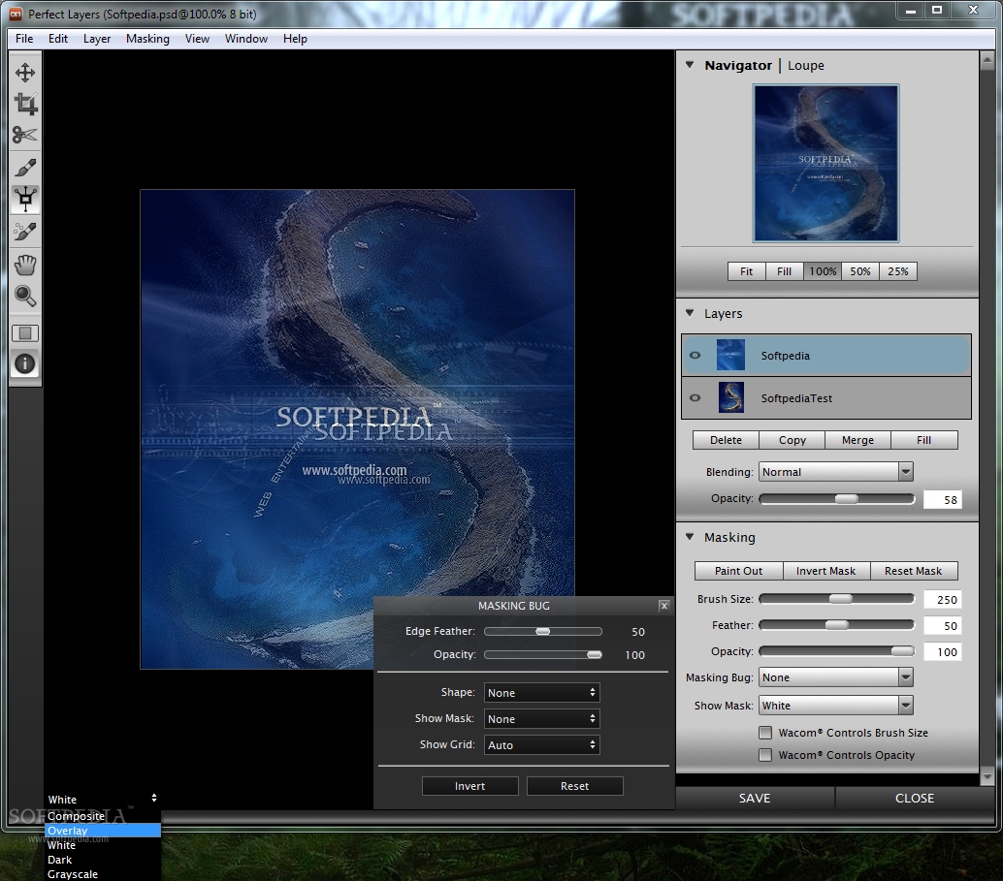Viewport: 1003px width, 881px height.
Task: Select the Trim scissors tool
Action: point(25,135)
